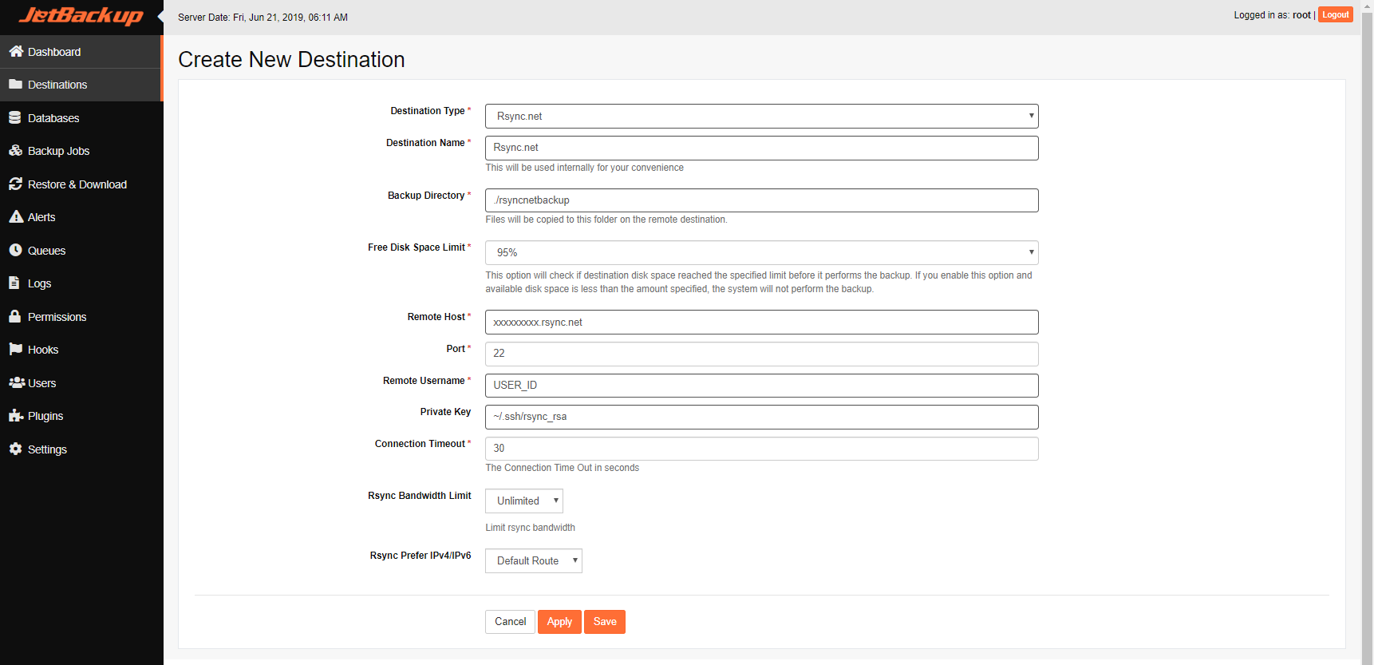Open the Hooks page

pyautogui.click(x=81, y=350)
